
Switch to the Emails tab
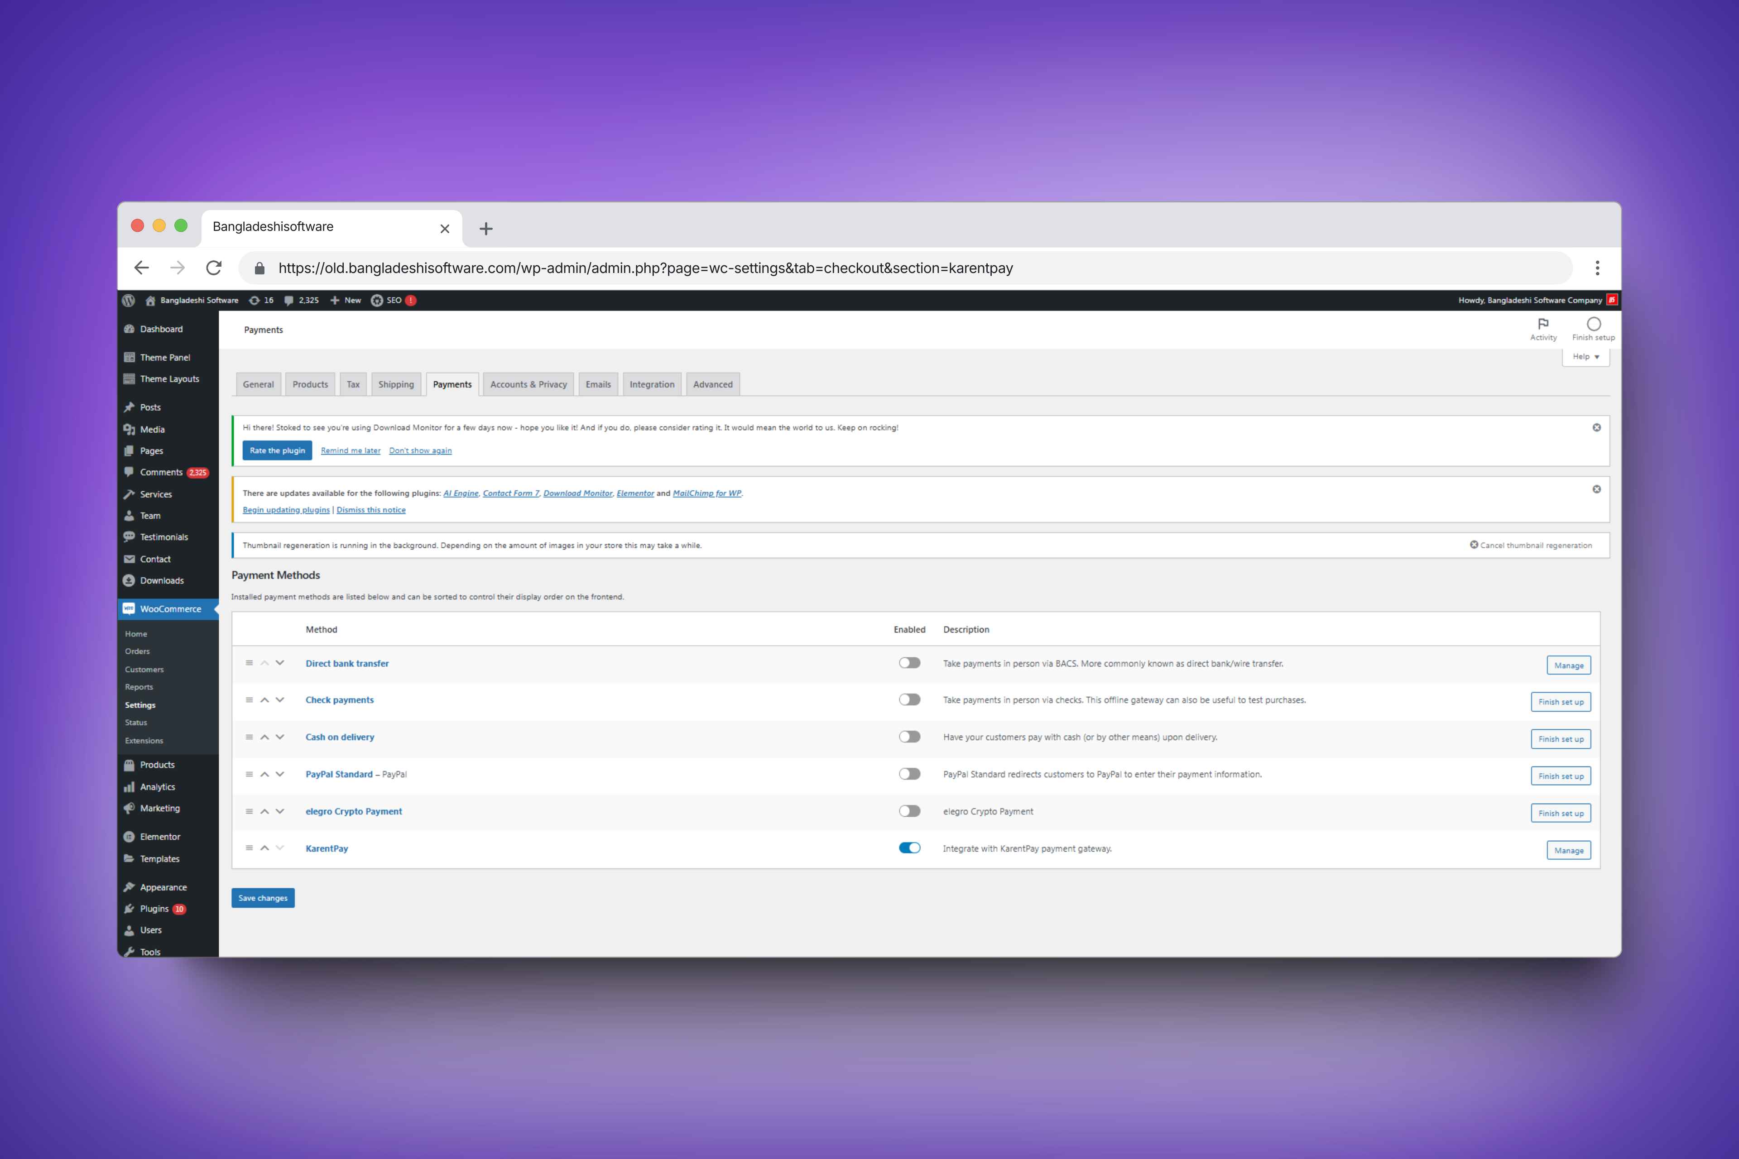click(598, 384)
